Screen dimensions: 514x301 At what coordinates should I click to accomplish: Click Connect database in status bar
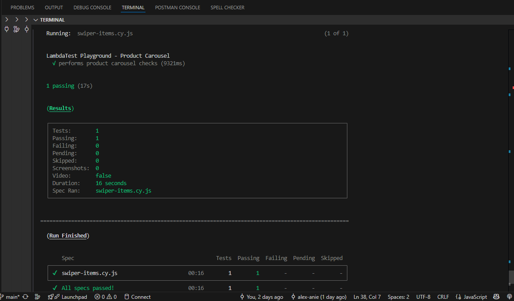pos(138,297)
